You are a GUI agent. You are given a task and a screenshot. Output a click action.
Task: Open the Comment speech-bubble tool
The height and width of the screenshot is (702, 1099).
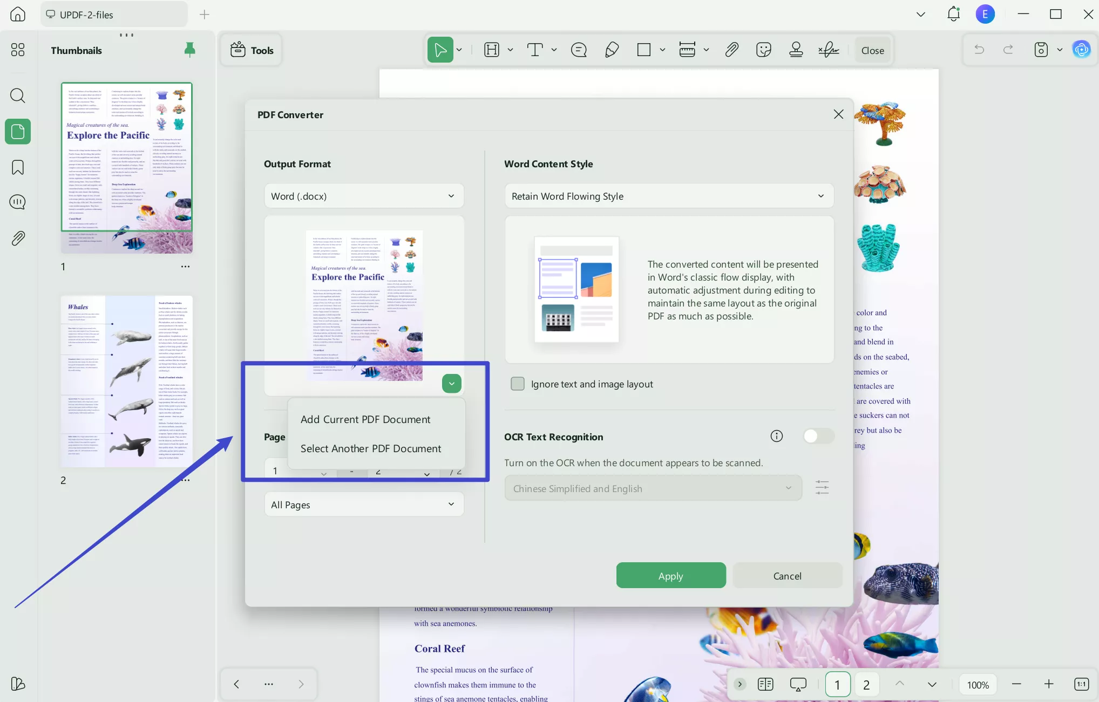(578, 50)
